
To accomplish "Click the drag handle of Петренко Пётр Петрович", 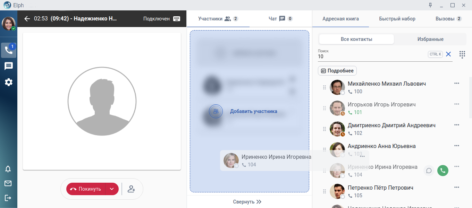I will point(324,191).
